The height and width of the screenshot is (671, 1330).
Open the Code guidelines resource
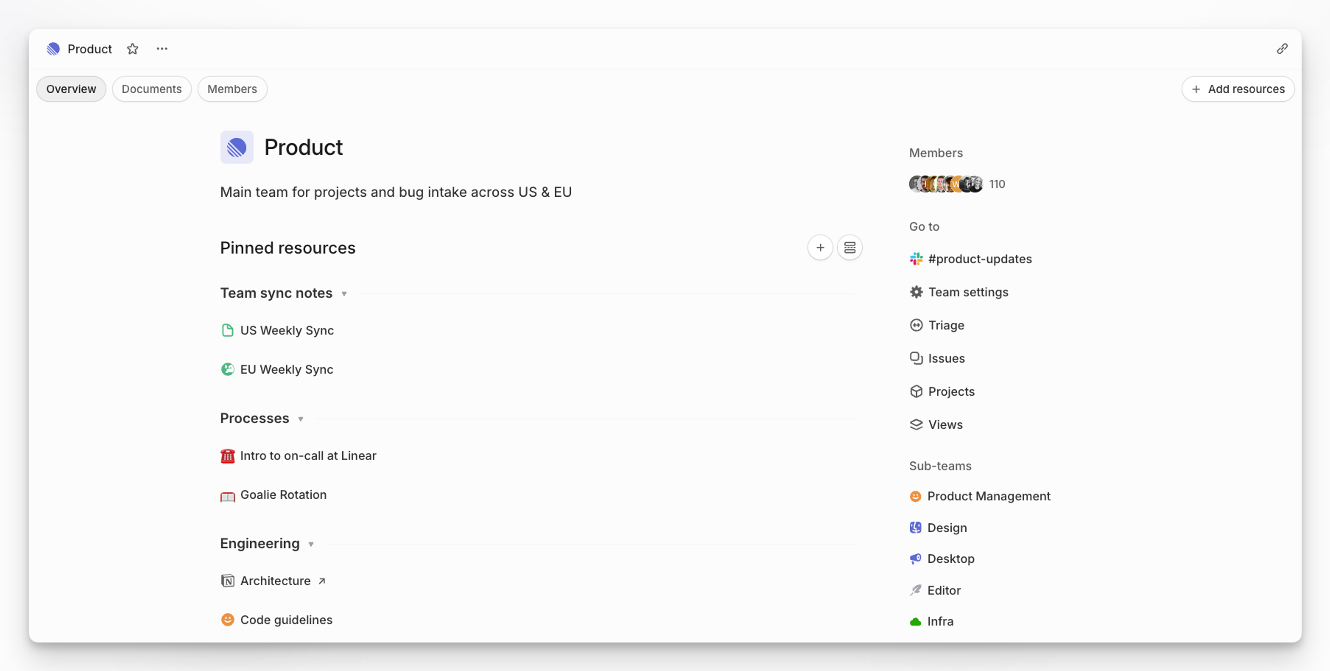(x=286, y=620)
